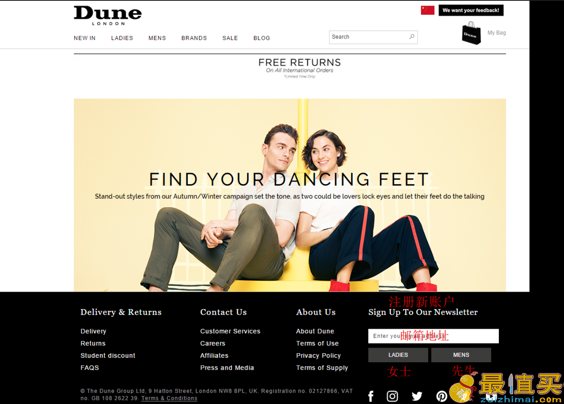The width and height of the screenshot is (564, 404).
Task: Open Dune's Pinterest page icon
Action: click(442, 396)
